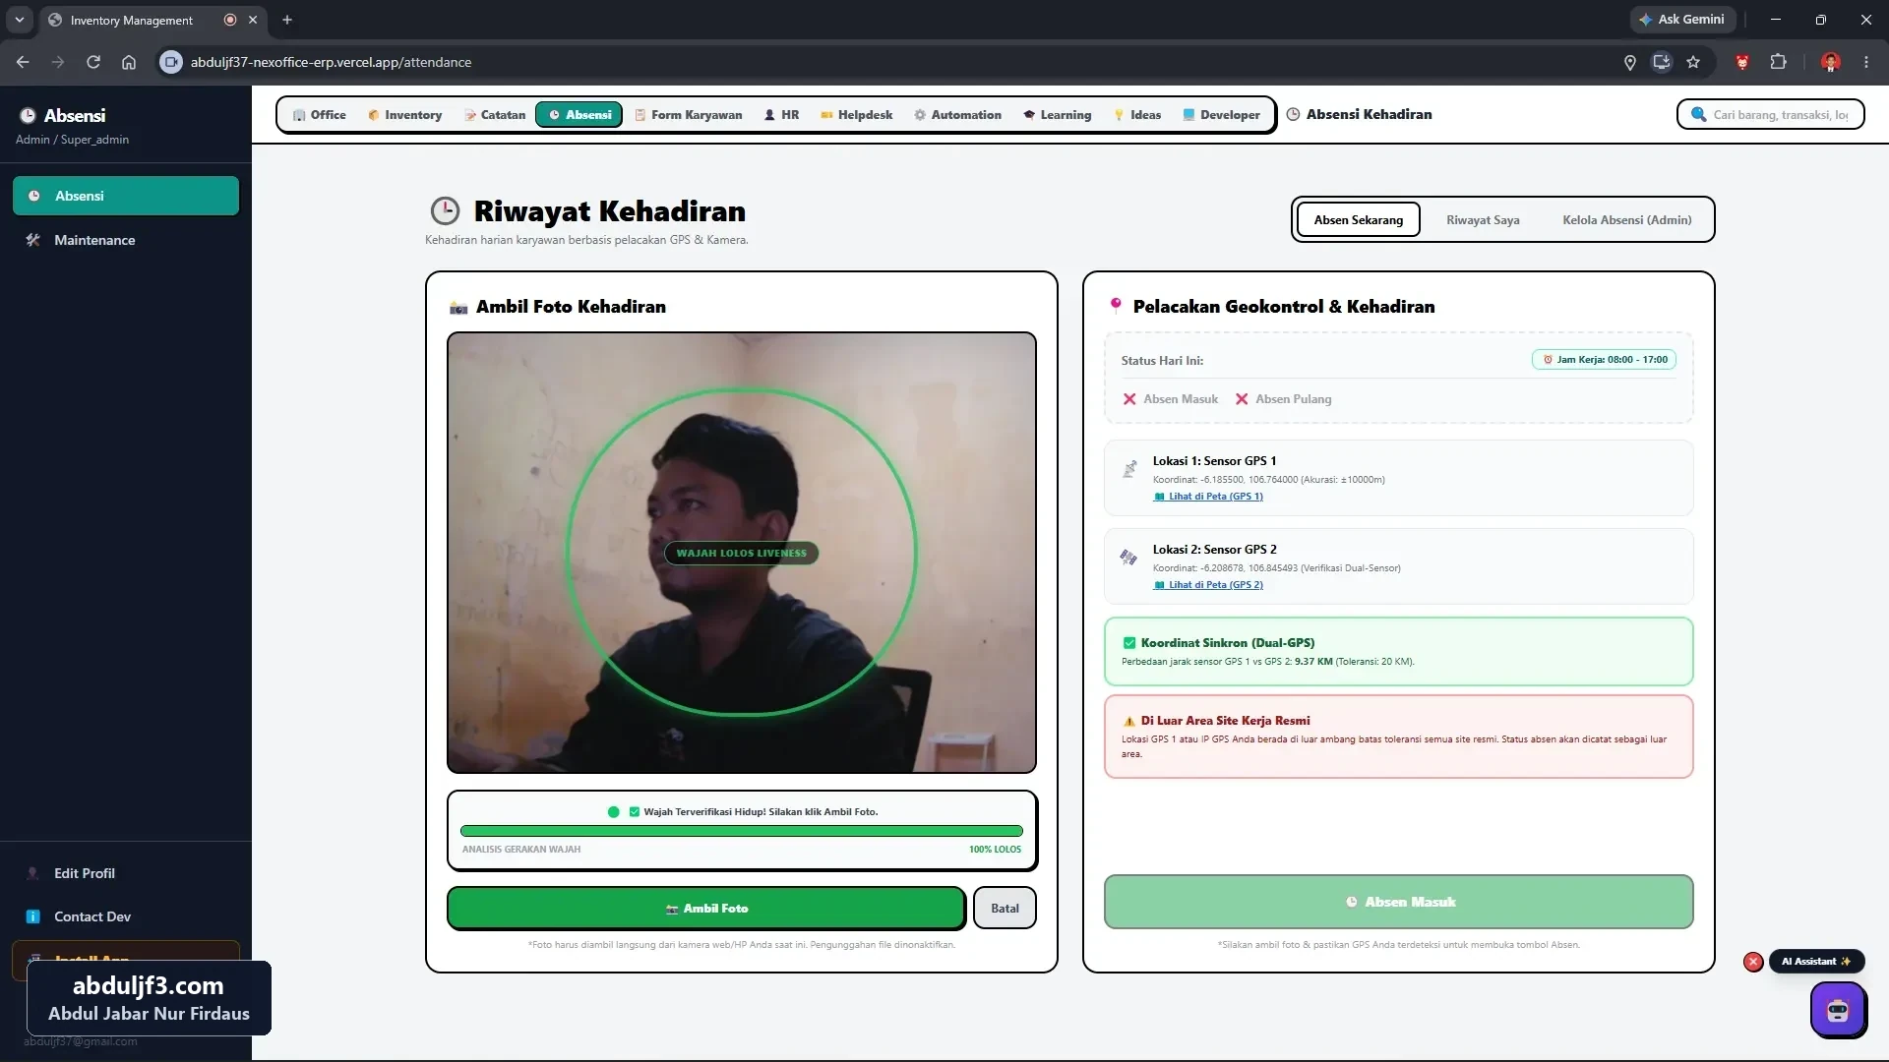Click the Batal button
This screenshot has width=1889, height=1062.
tap(1005, 908)
